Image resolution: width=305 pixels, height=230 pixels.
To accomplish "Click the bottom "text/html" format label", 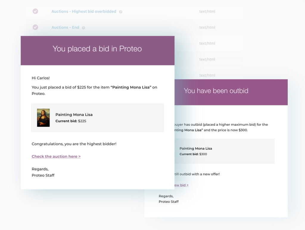I will pyautogui.click(x=207, y=75).
